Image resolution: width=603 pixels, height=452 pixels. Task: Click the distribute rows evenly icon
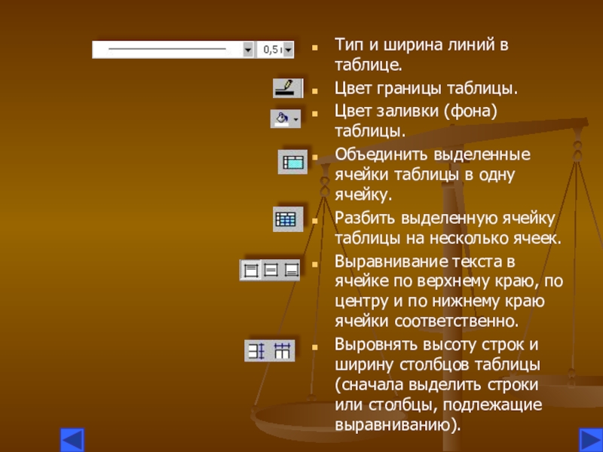pos(256,350)
